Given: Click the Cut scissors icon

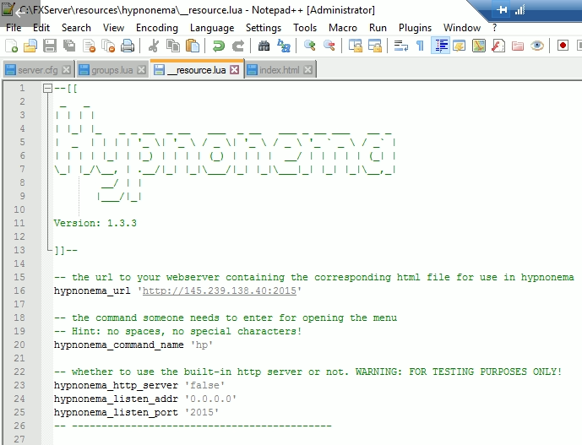Looking at the screenshot, I should pyautogui.click(x=153, y=46).
